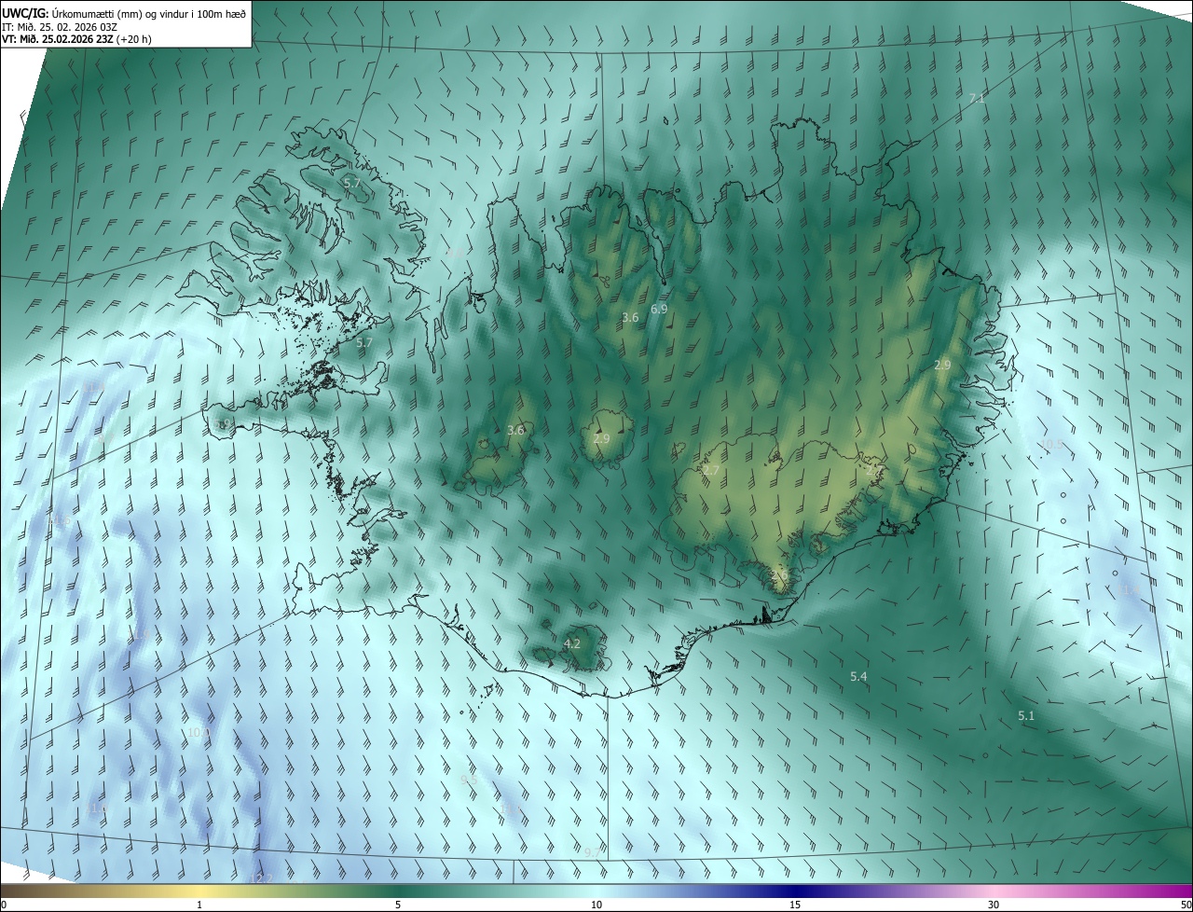This screenshot has height=912, width=1193.
Task: Click the 7.1 value label offshore northeast
Action: pos(977,98)
